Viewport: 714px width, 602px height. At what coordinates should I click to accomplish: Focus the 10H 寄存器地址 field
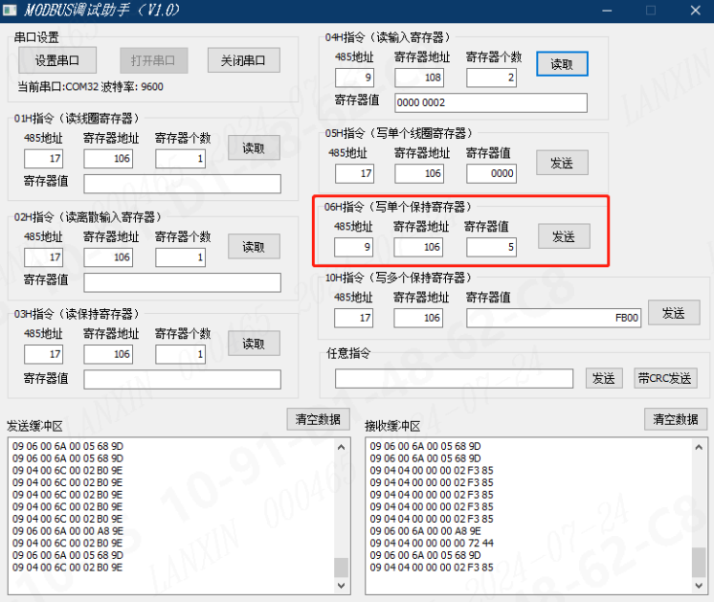click(418, 318)
